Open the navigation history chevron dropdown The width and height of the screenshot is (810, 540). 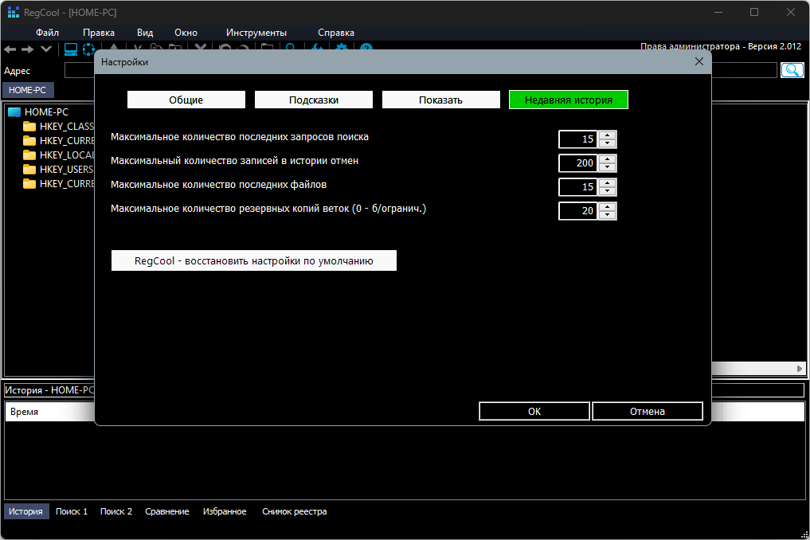click(46, 49)
